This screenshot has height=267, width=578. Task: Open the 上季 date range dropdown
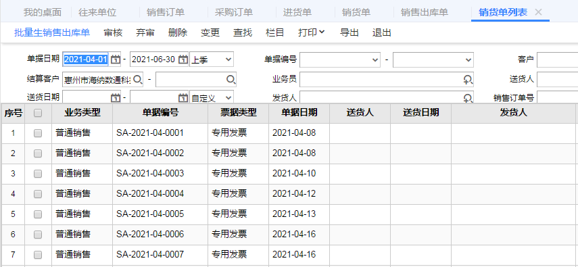pos(212,59)
